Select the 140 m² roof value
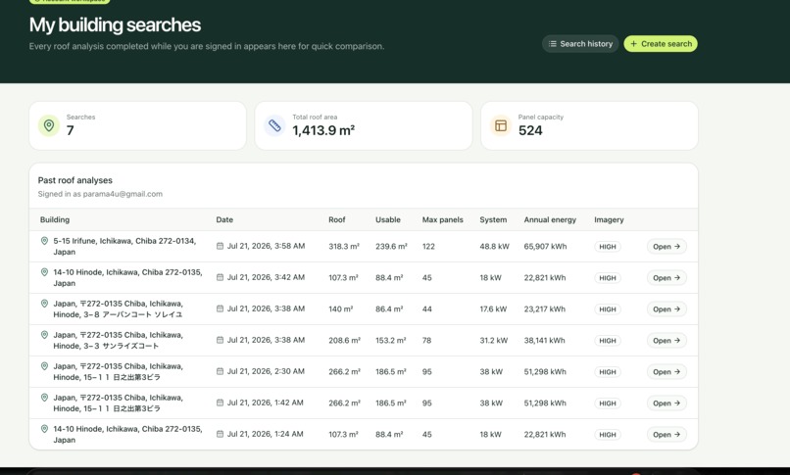Screen dimensions: 790x475 (x=341, y=309)
